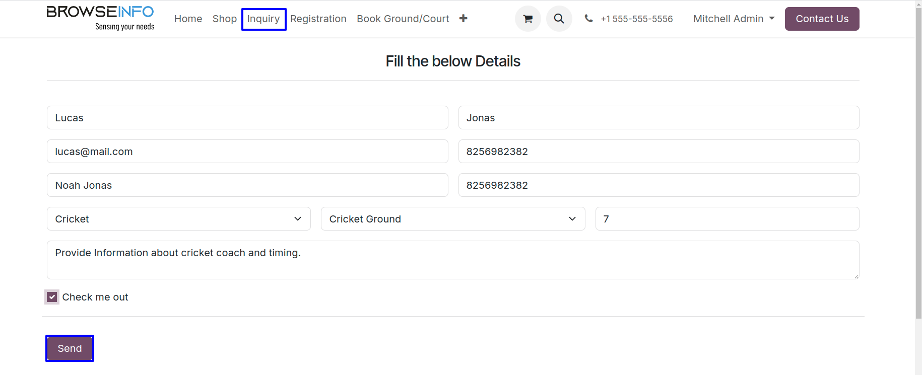Open the shopping cart icon
Image resolution: width=922 pixels, height=375 pixels.
(528, 19)
